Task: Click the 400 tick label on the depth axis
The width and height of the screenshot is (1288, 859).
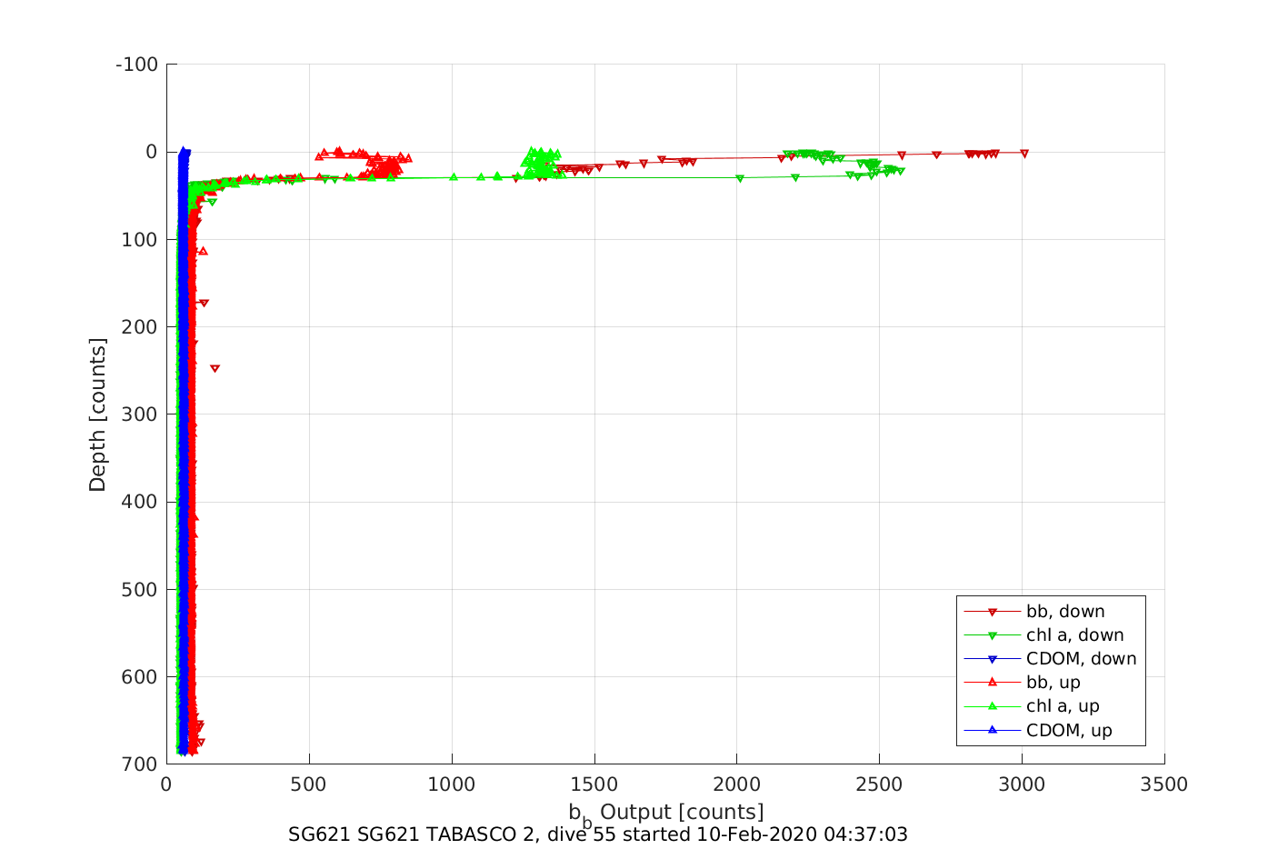Action: pyautogui.click(x=139, y=502)
